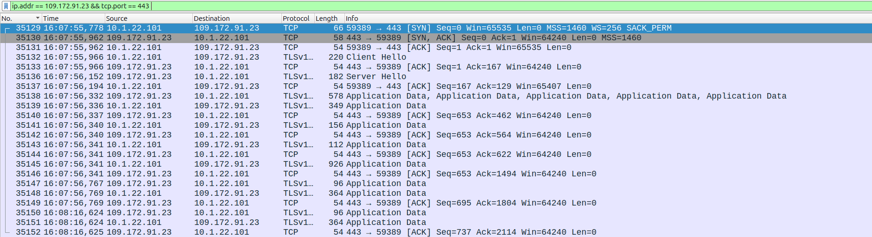Sort by the Info column header

tap(608, 19)
